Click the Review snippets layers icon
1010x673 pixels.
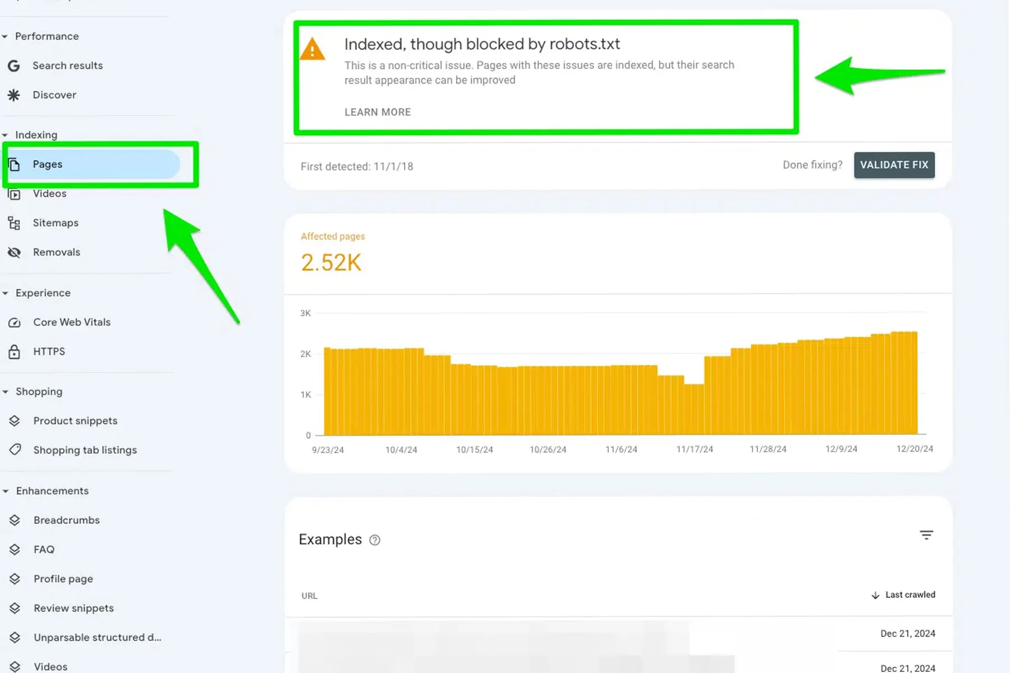click(15, 608)
